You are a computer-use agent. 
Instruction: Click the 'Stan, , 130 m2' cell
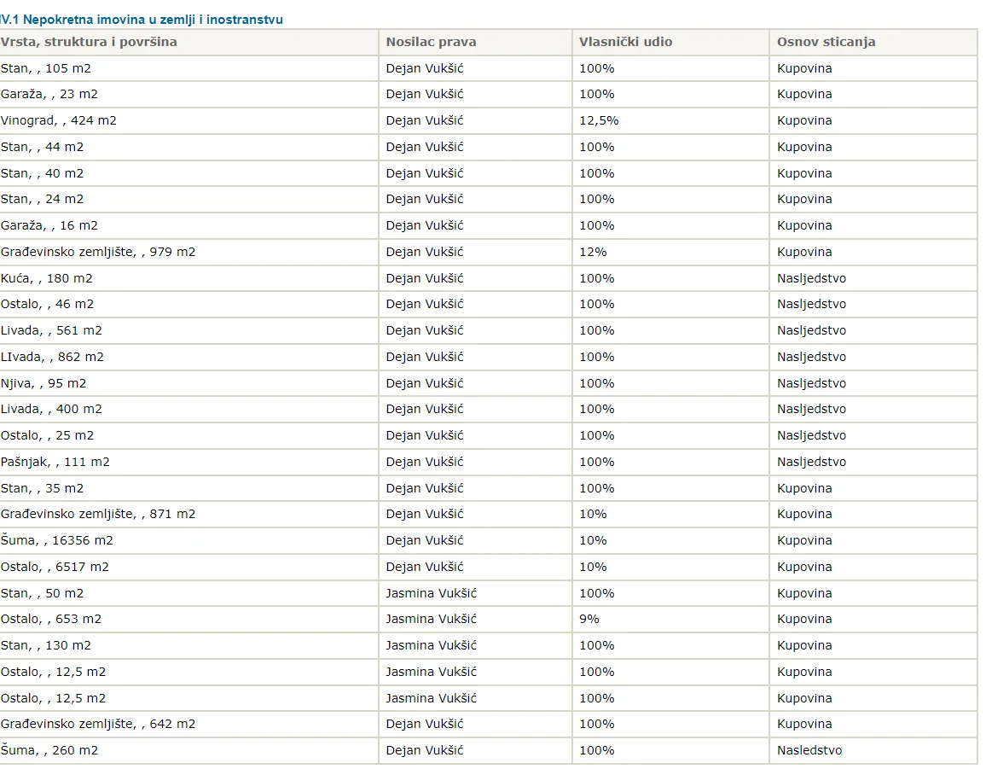tap(188, 645)
